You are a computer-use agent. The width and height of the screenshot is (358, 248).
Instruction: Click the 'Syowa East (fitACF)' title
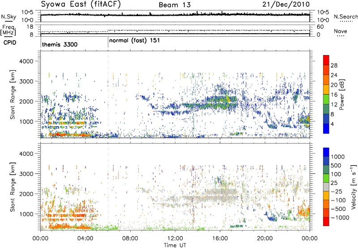pos(81,4)
